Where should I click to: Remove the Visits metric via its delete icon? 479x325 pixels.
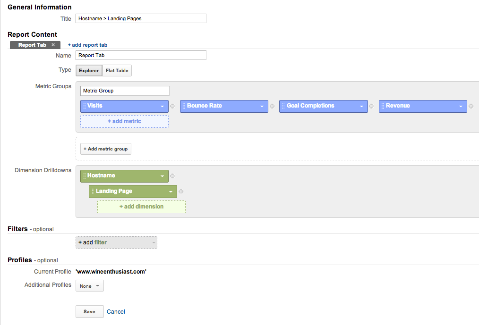(x=172, y=106)
